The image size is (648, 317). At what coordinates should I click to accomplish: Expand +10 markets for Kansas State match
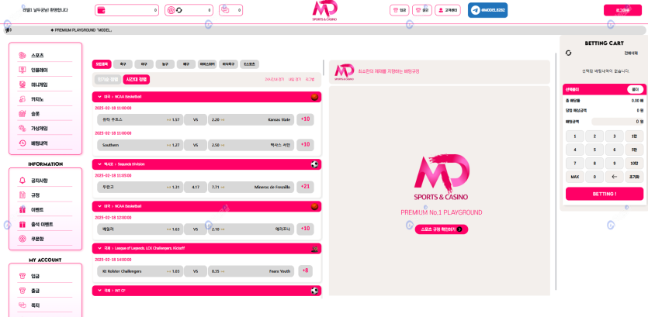coord(306,119)
